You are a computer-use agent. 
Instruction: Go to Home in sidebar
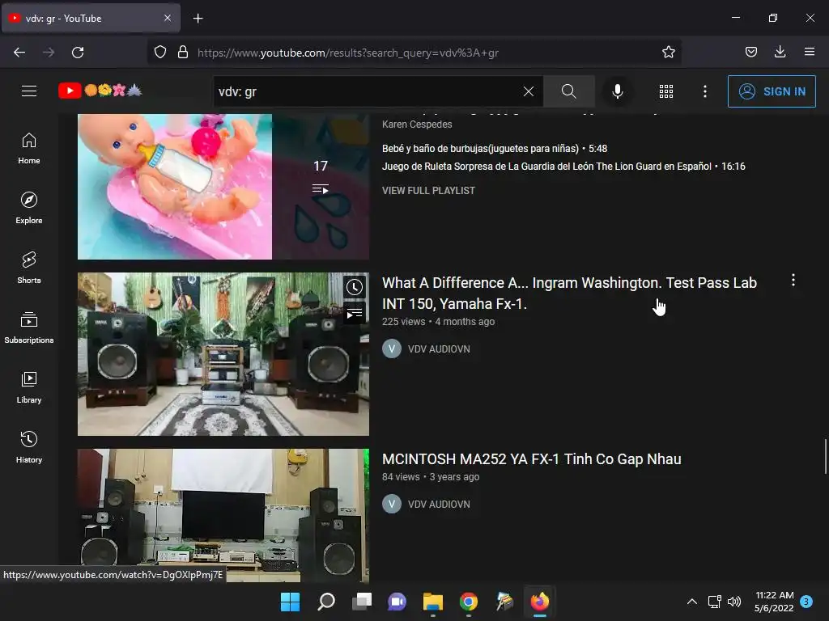click(29, 149)
